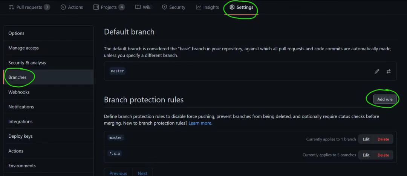The width and height of the screenshot is (407, 176).
Task: Click the Settings gear icon
Action: coord(232,7)
